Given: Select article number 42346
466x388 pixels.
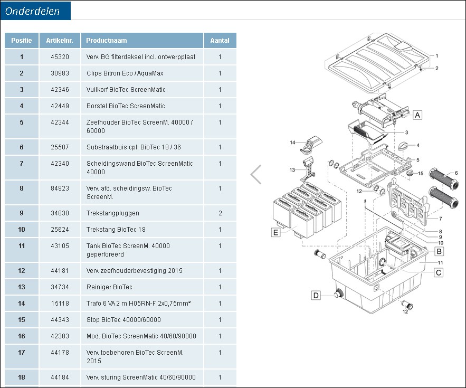Looking at the screenshot, I should point(60,90).
